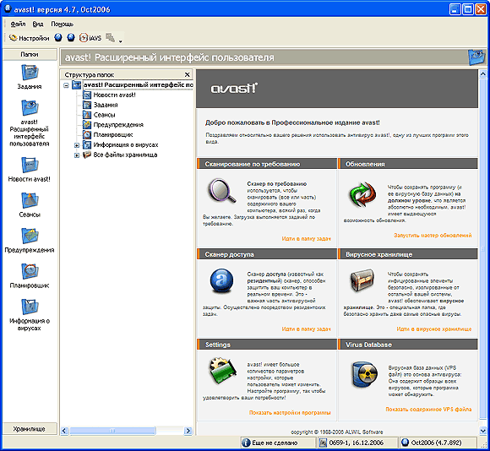Image resolution: width=490 pixels, height=451 pixels.
Task: Open the Новости avast! sidebar icon
Action: (30, 170)
